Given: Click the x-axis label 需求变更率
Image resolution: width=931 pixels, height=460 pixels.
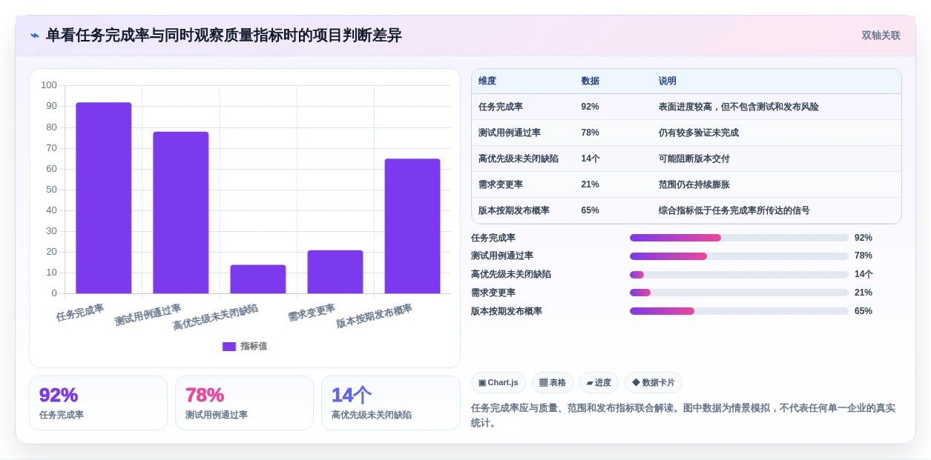Looking at the screenshot, I should click(312, 312).
